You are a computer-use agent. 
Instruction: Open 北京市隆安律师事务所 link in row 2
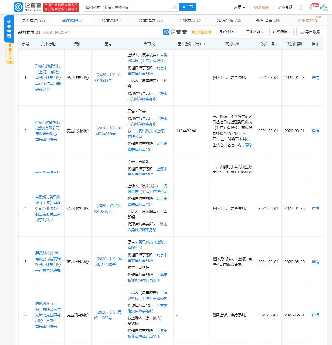(147, 147)
